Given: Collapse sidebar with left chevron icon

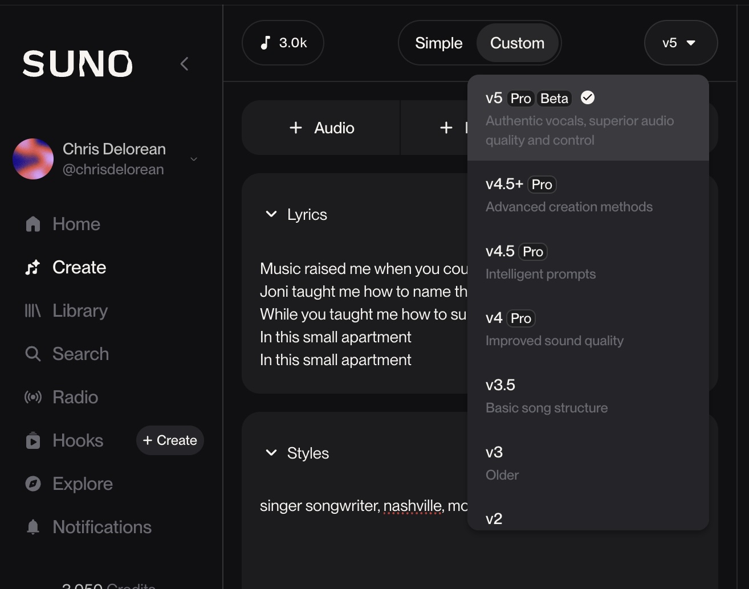Looking at the screenshot, I should [184, 64].
